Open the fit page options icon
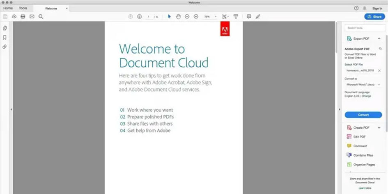The image size is (388, 194). 225,16
